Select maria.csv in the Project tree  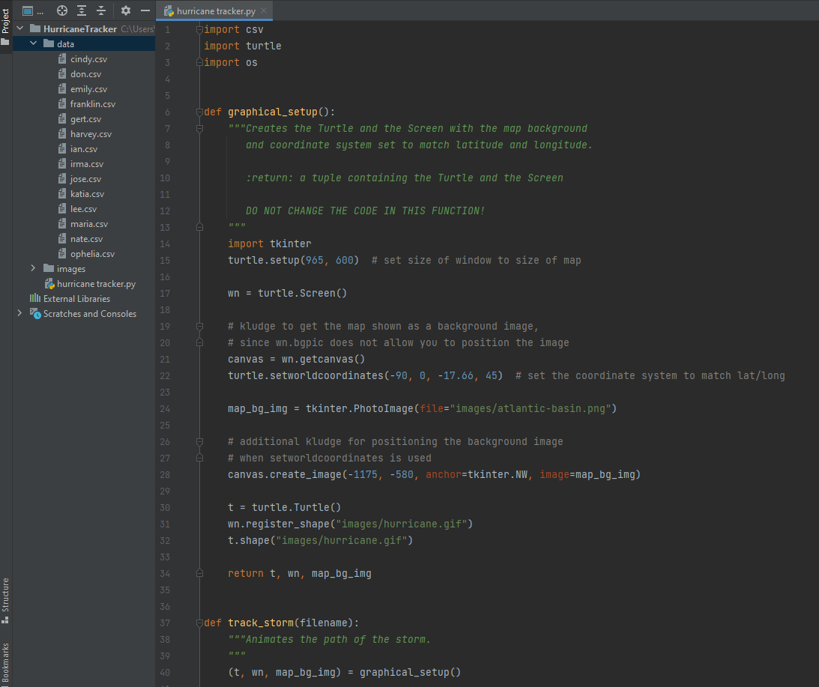(x=90, y=223)
